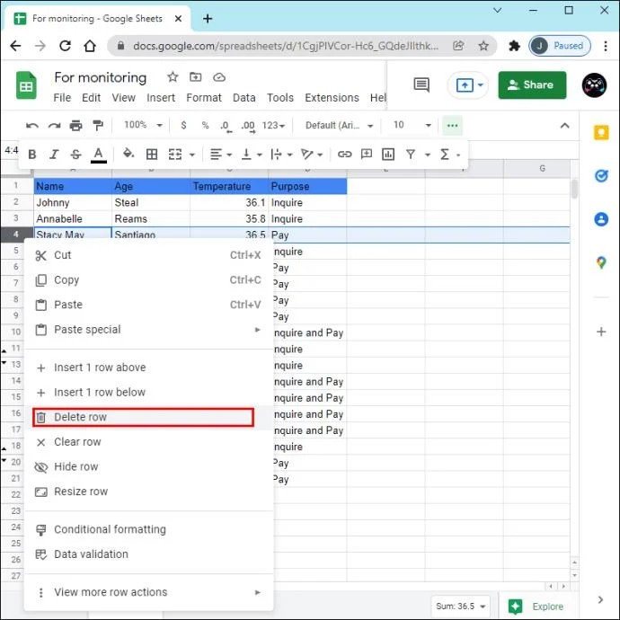Open the Extensions menu
Viewport: 620px width, 620px height.
pos(332,98)
